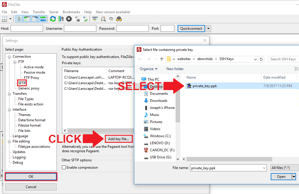Click into the Username input field
Image resolution: width=299 pixels, height=194 pixels.
80,28
